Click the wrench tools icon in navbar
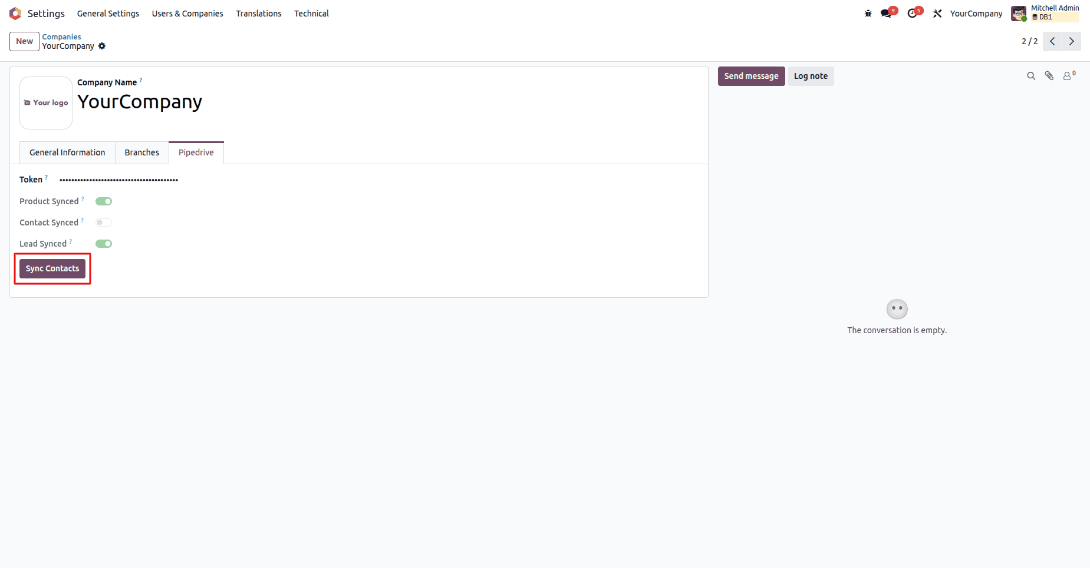This screenshot has height=568, width=1090. click(x=937, y=14)
